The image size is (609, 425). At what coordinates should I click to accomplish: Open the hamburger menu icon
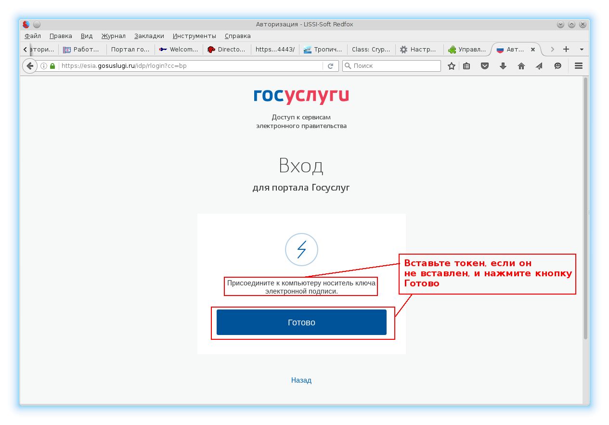(x=579, y=66)
